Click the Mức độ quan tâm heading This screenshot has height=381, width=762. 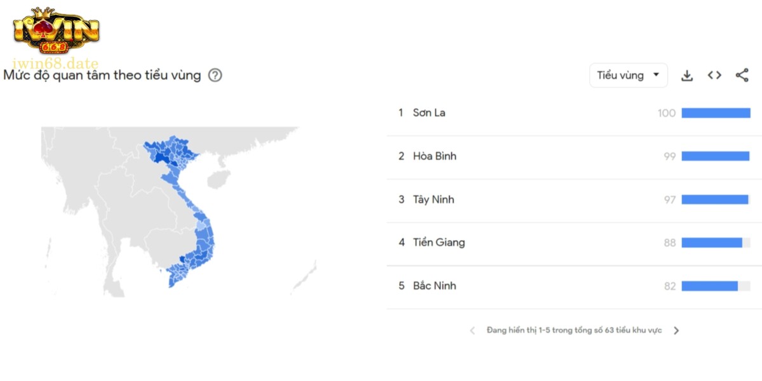[x=102, y=76]
